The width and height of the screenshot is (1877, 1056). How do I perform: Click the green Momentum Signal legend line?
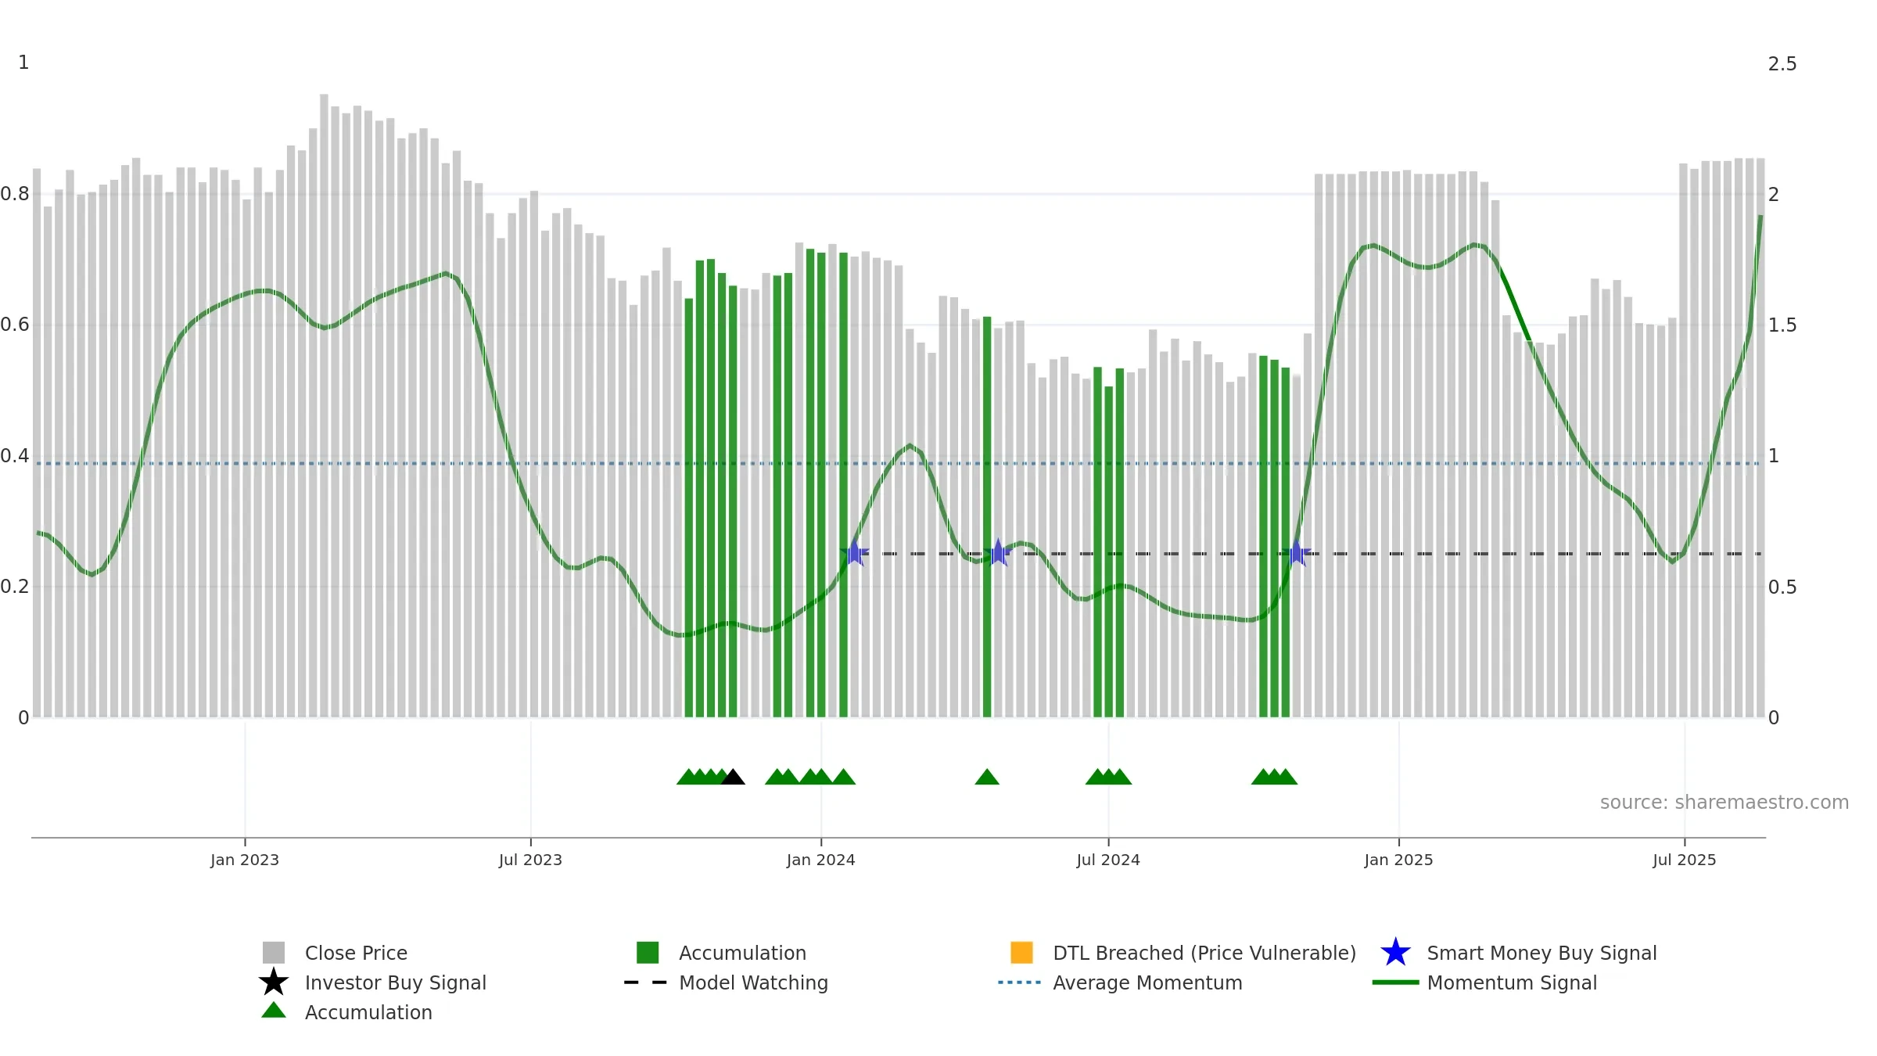(x=1395, y=982)
